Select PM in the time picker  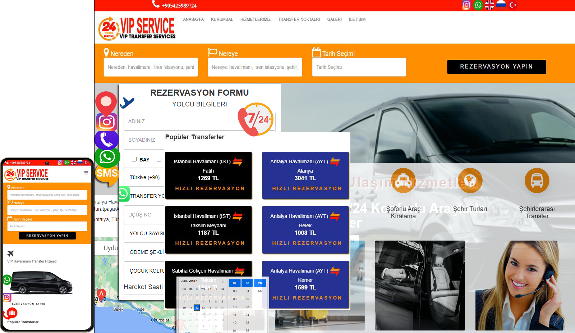click(x=260, y=283)
